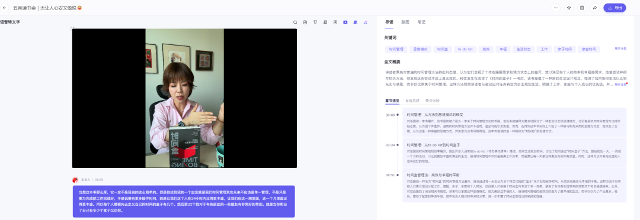Click the small expand icon at video top-left

click(x=72, y=28)
